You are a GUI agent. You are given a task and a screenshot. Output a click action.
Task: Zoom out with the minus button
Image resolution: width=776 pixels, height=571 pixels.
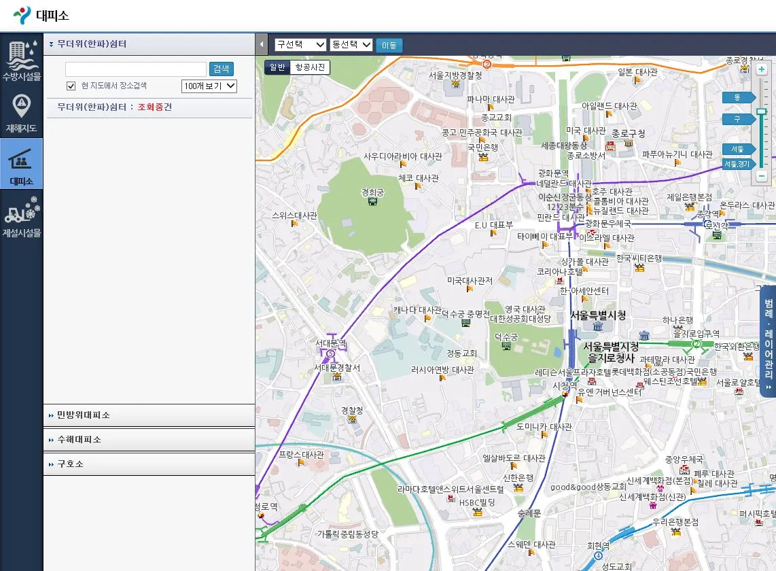coord(761,176)
